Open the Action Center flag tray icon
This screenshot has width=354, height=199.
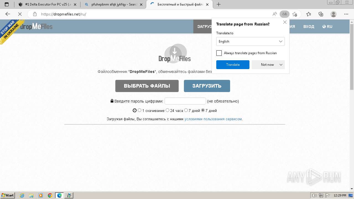point(328,195)
